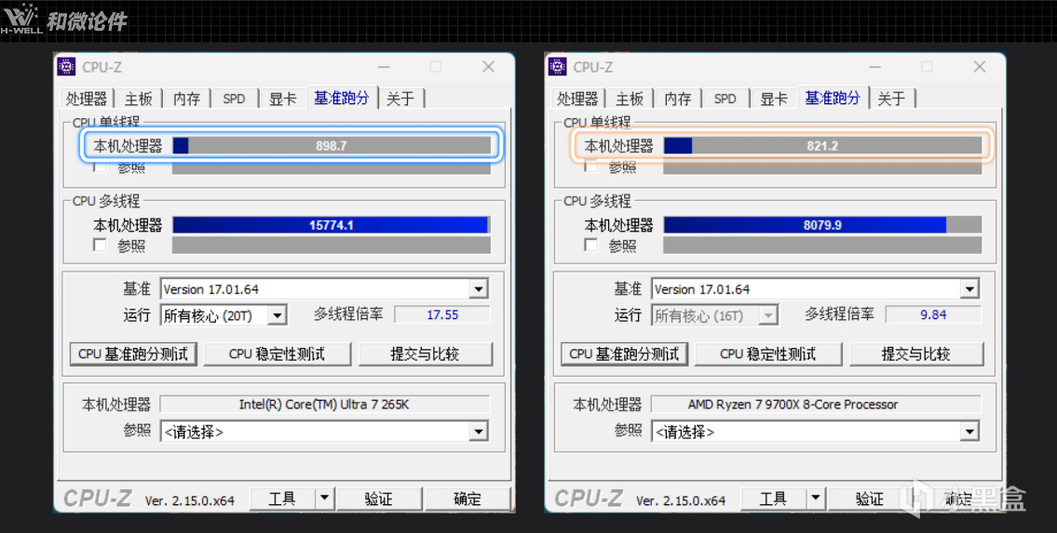Click 工具 button in left window
The width and height of the screenshot is (1057, 533).
pyautogui.click(x=282, y=499)
